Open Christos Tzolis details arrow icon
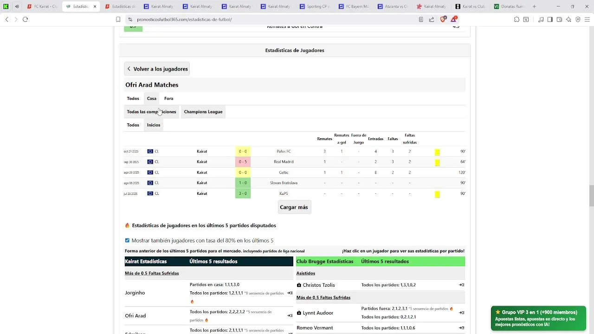 pyautogui.click(x=462, y=285)
